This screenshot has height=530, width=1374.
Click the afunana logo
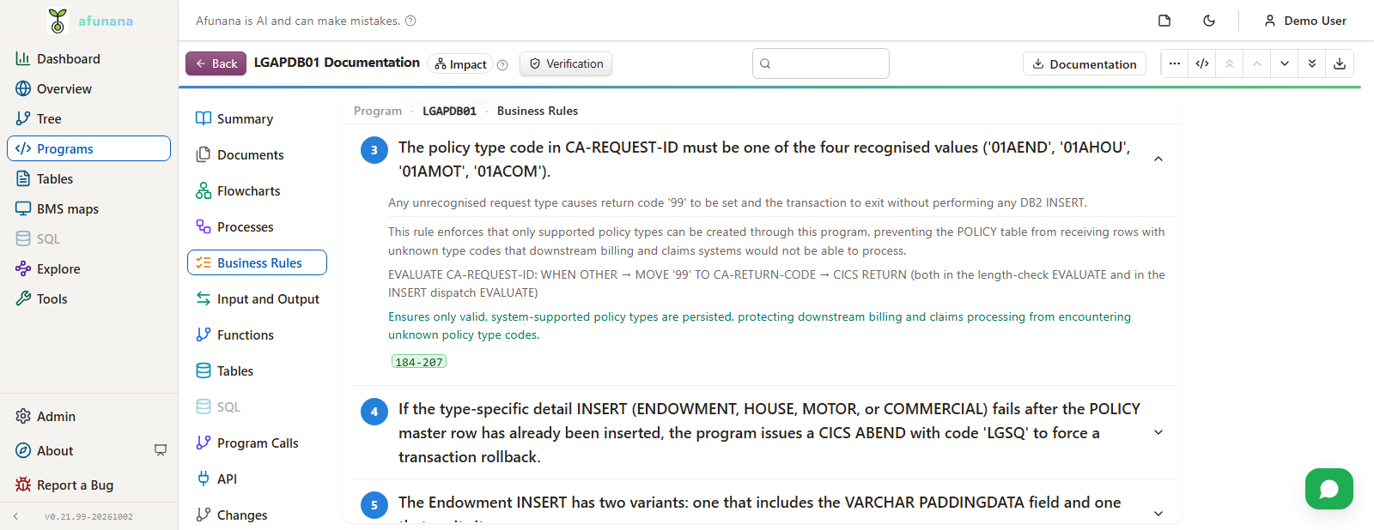[x=89, y=21]
